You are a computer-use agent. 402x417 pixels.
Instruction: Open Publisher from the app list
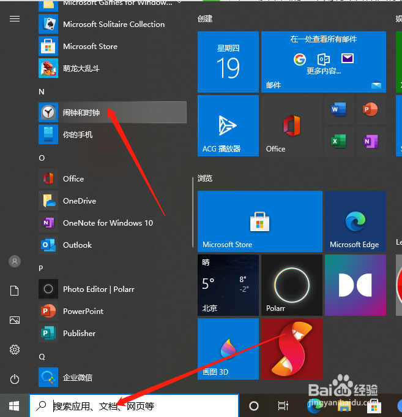point(113,333)
